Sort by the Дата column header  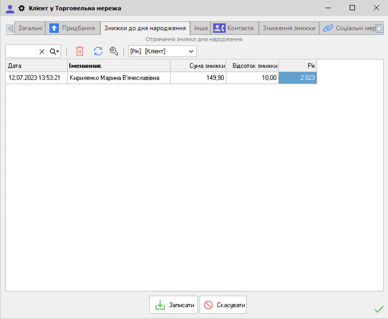click(36, 66)
